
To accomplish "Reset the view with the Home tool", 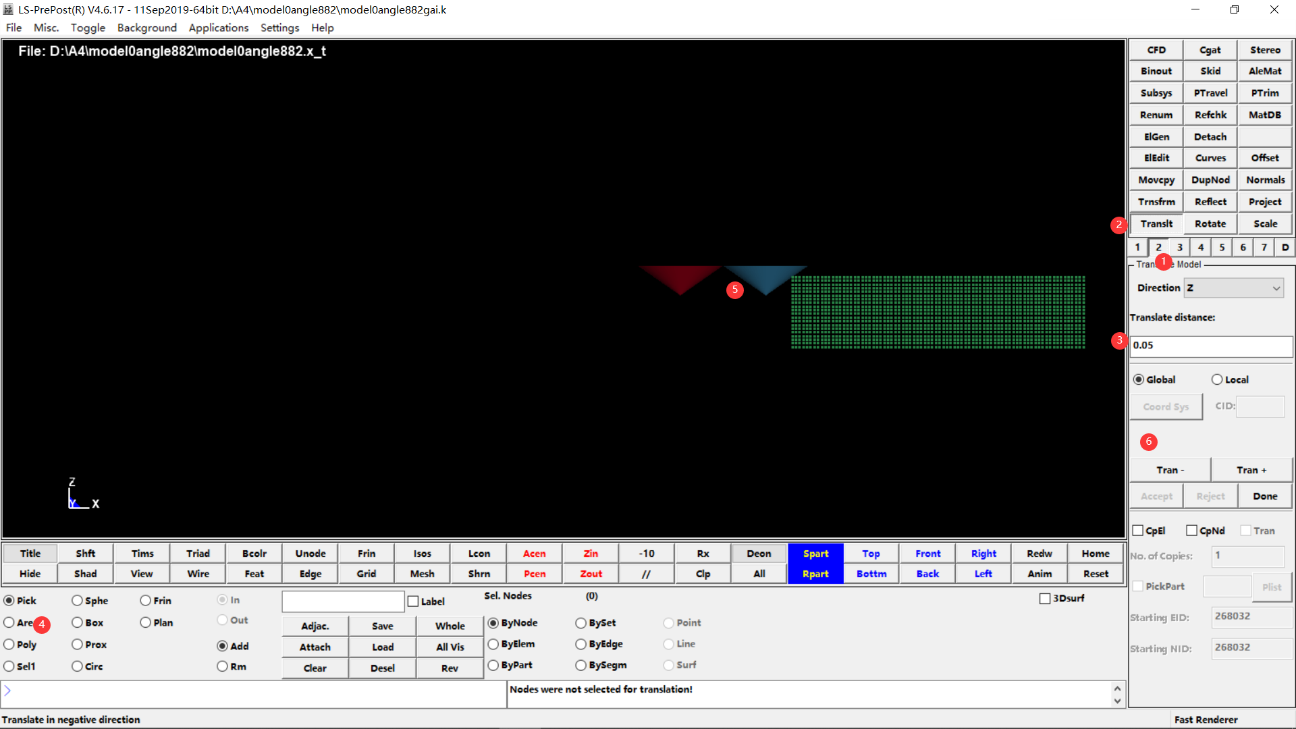I will [1095, 553].
